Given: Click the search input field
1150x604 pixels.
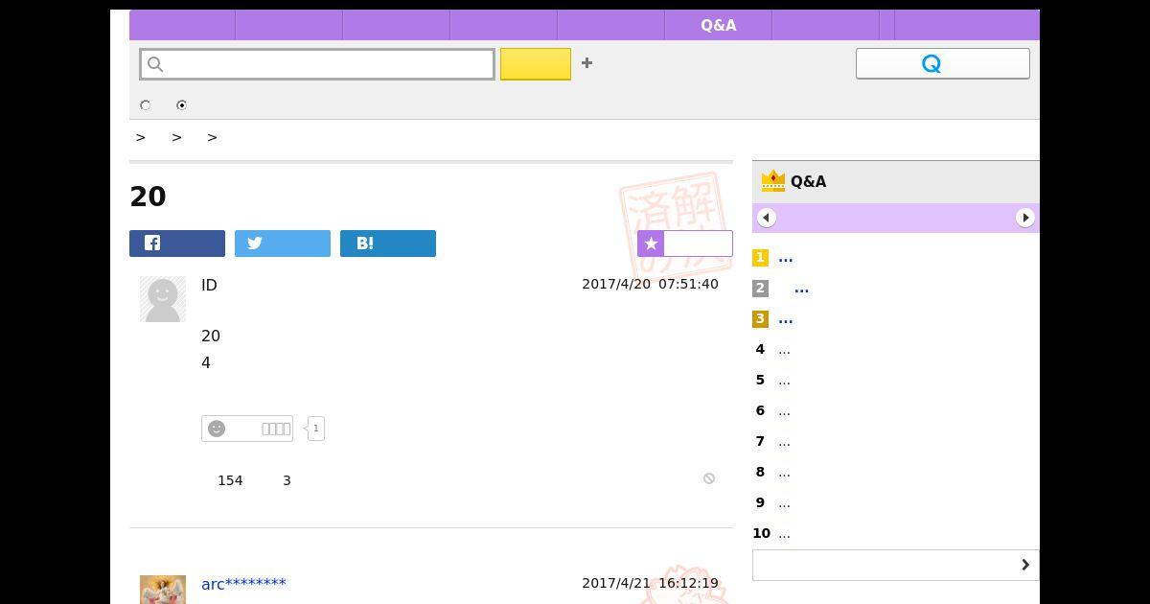Looking at the screenshot, I should click(317, 64).
